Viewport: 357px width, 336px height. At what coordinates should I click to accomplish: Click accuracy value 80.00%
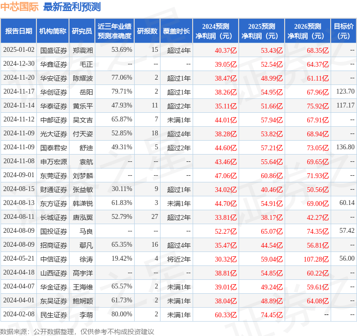coord(122,314)
